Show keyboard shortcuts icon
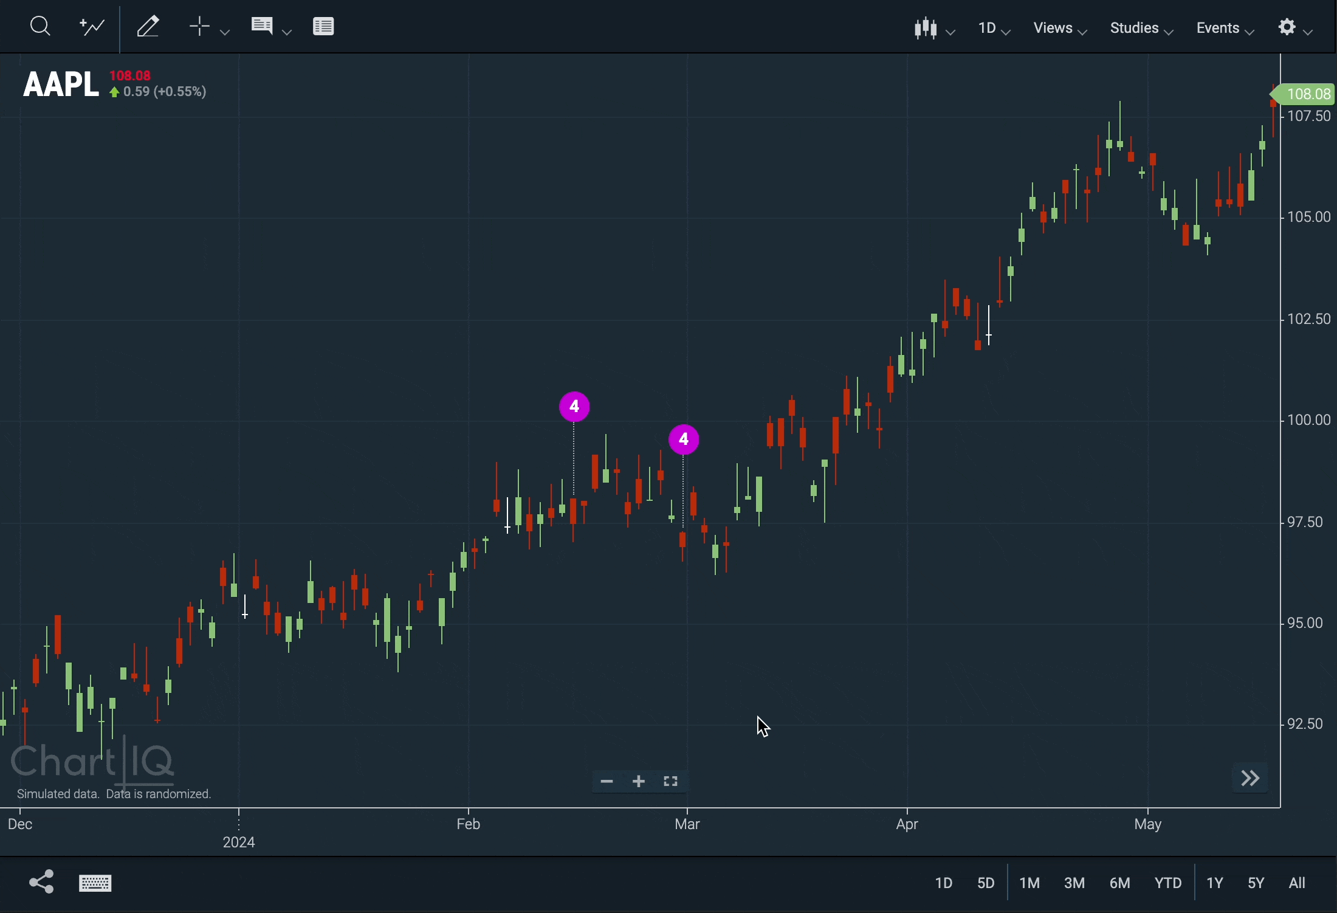1337x913 pixels. [x=95, y=883]
